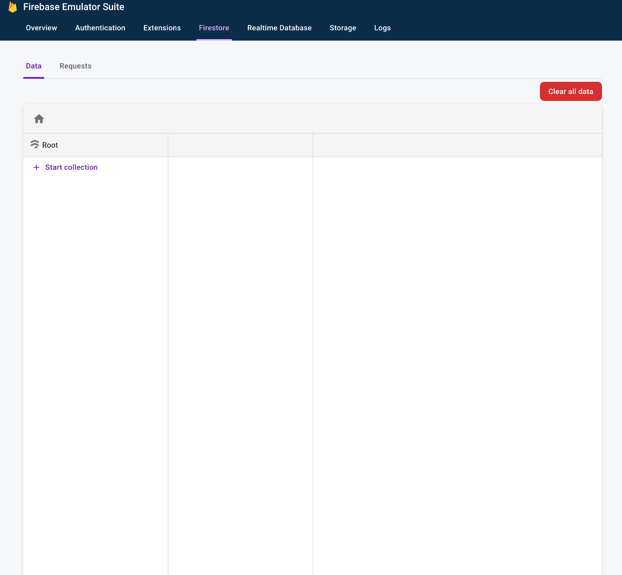Open the Storage tab

pos(343,28)
